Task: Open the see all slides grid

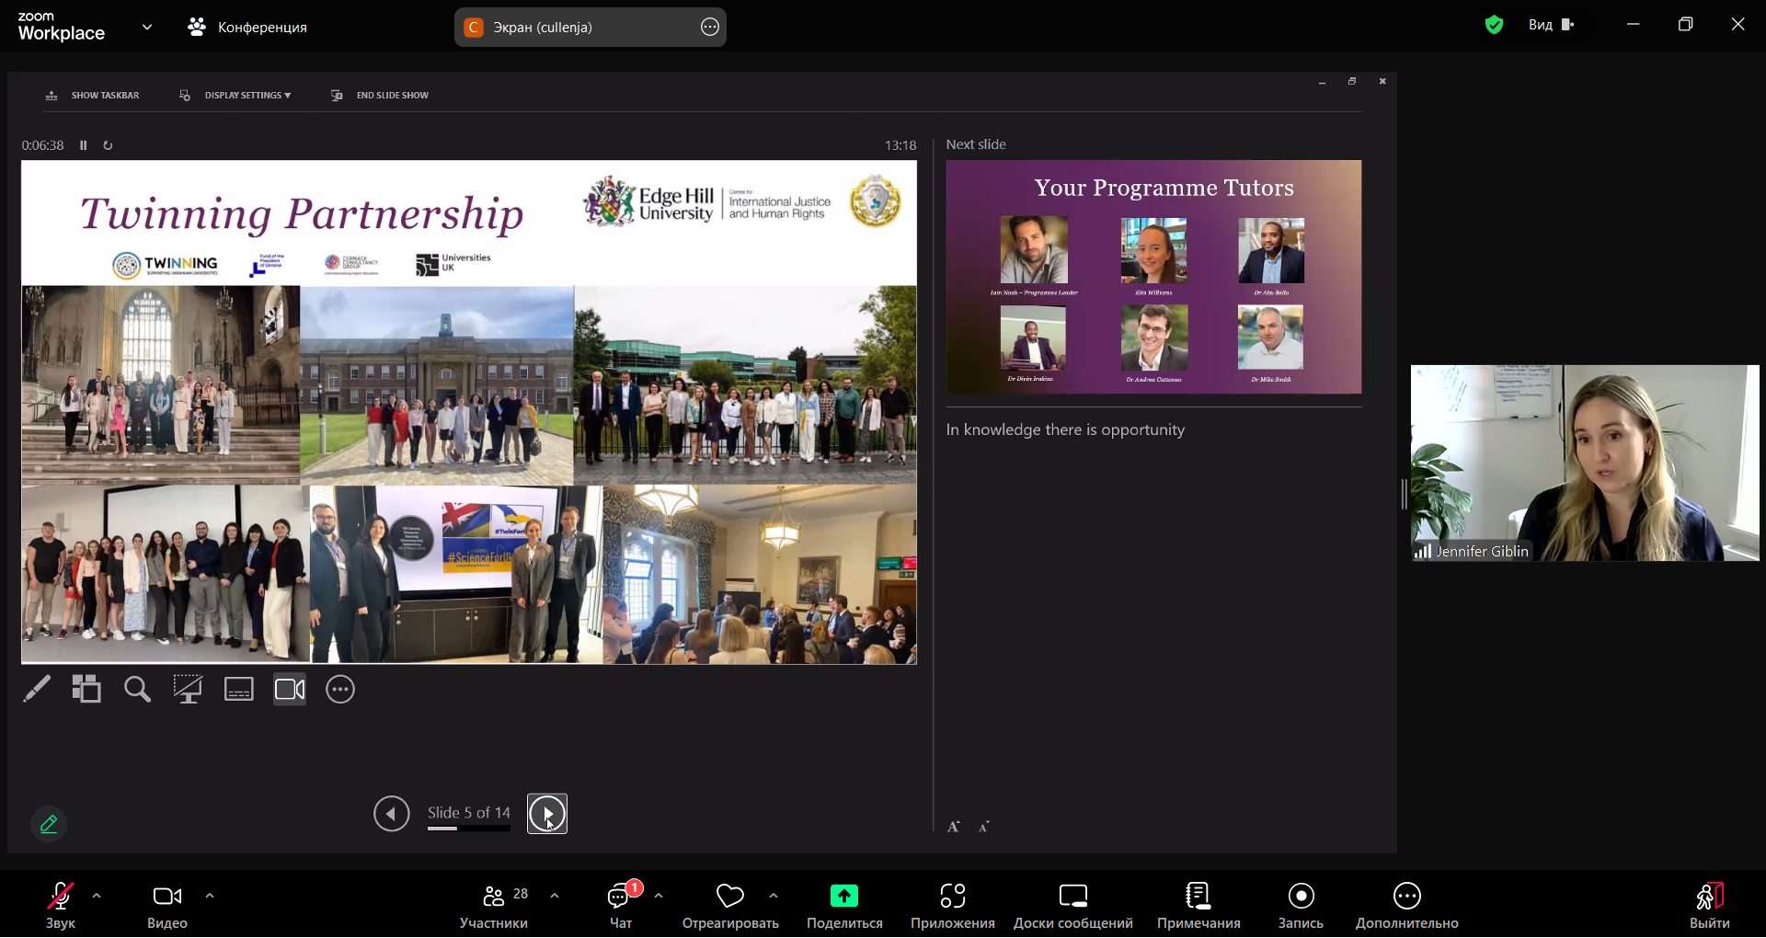Action: coord(86,689)
